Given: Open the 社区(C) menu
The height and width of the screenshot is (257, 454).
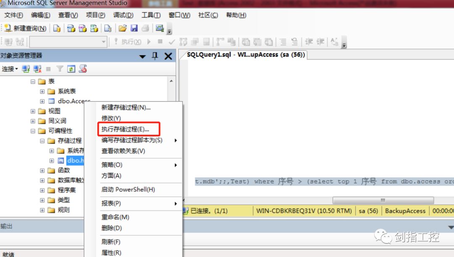Looking at the screenshot, I should tap(208, 15).
